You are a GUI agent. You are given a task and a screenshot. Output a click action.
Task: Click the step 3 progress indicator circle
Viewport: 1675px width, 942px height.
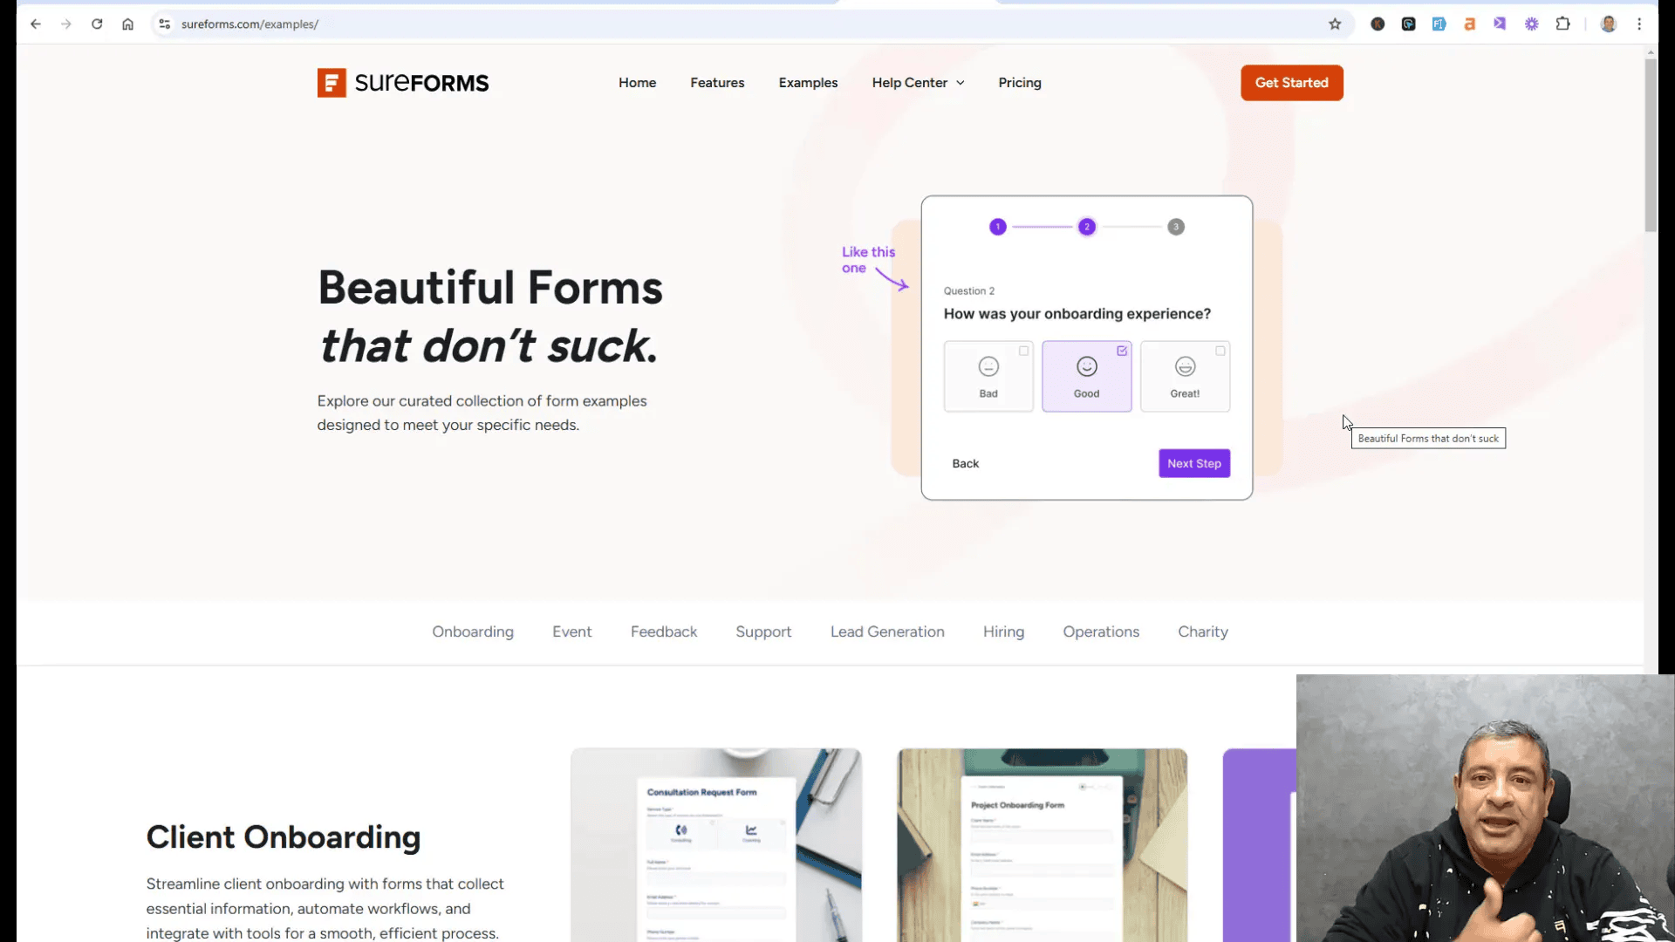tap(1176, 227)
